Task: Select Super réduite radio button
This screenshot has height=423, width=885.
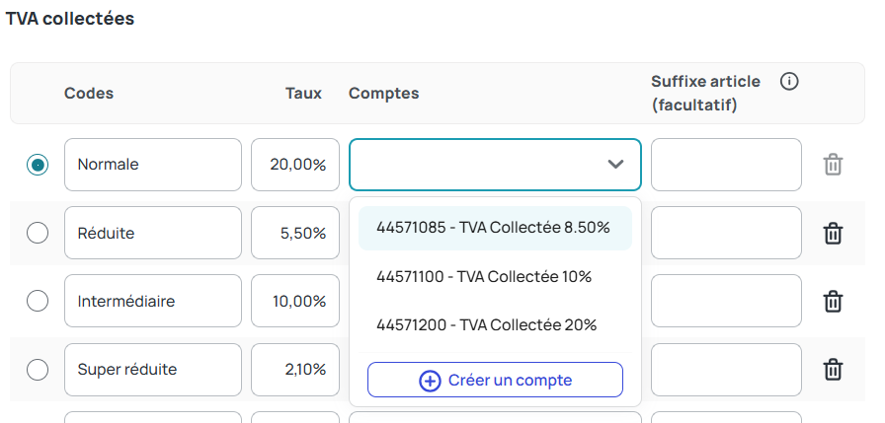Action: (38, 370)
